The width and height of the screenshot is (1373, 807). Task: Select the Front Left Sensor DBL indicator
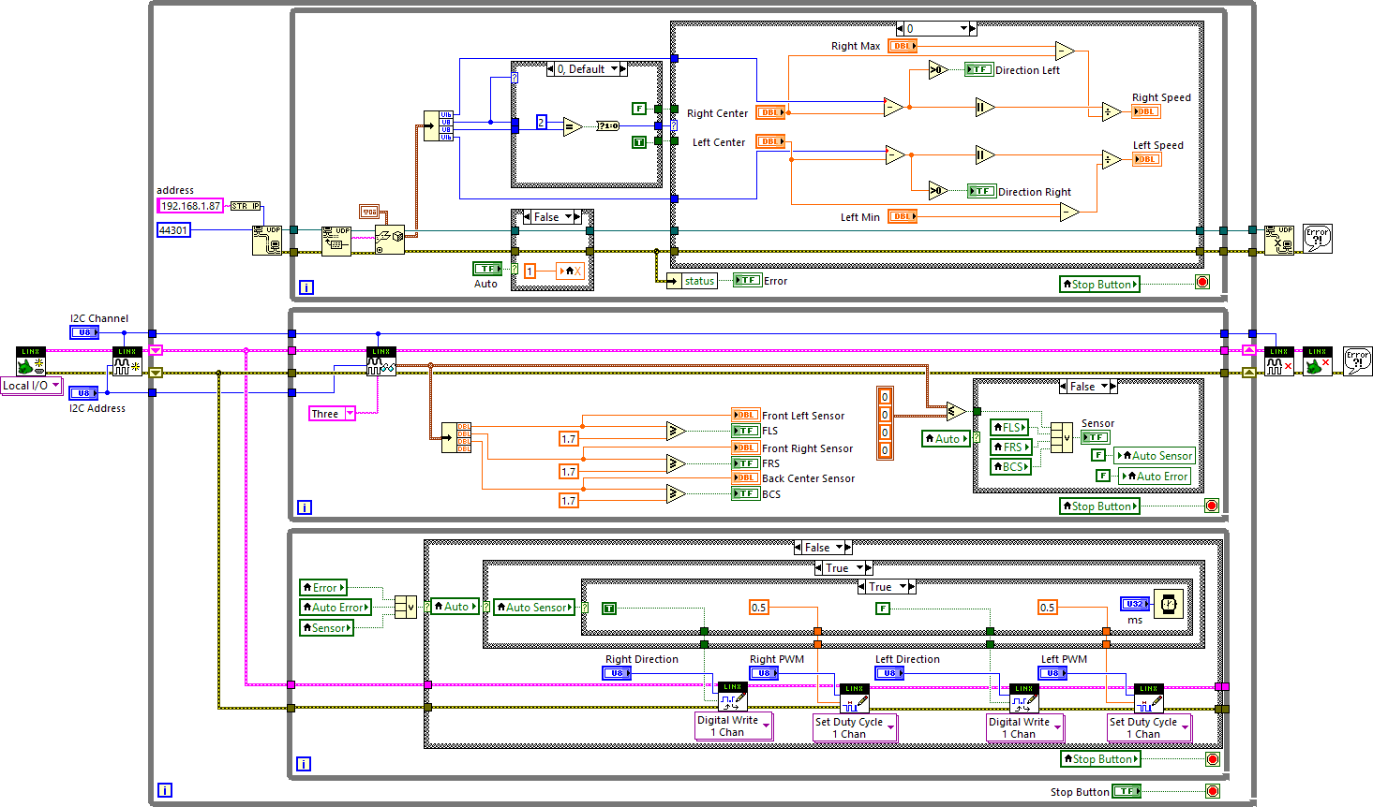click(x=745, y=415)
